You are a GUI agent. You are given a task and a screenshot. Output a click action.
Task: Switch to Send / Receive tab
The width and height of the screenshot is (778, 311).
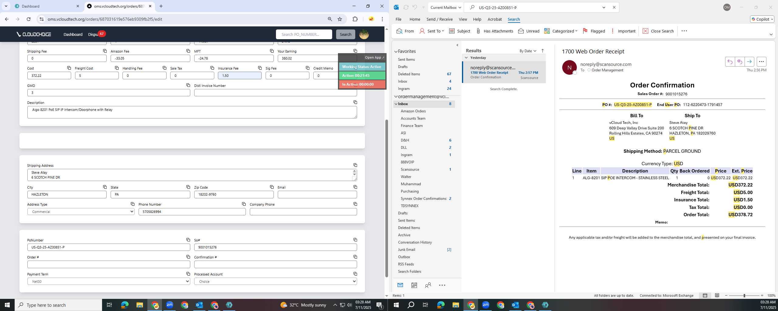click(439, 19)
